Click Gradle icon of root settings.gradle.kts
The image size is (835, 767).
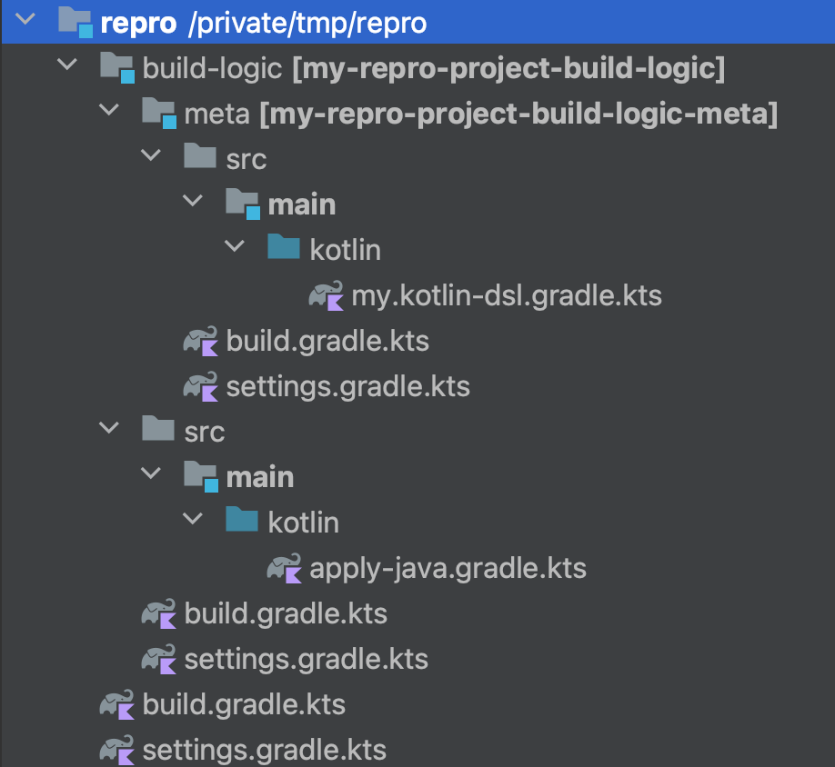tap(117, 750)
